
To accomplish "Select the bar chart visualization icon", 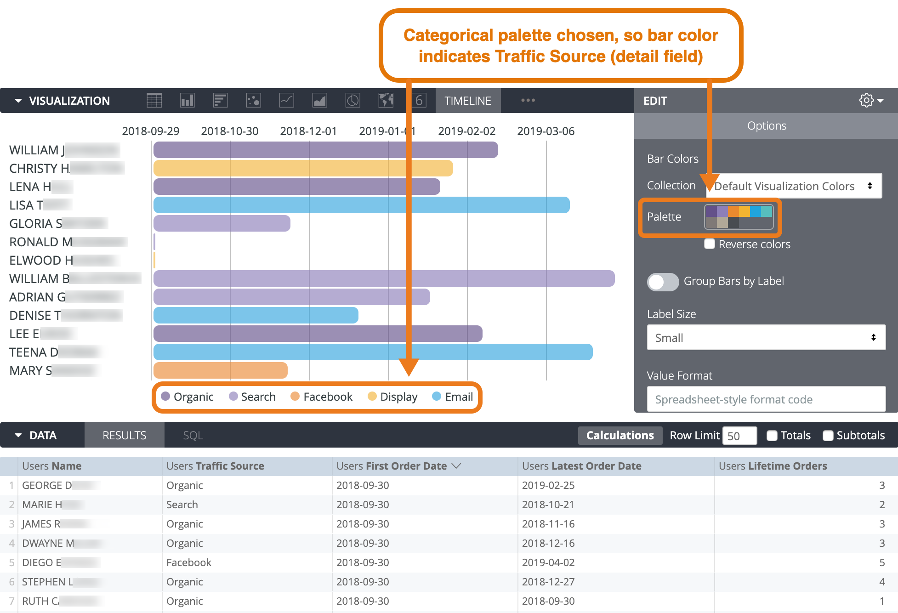I will coord(220,100).
